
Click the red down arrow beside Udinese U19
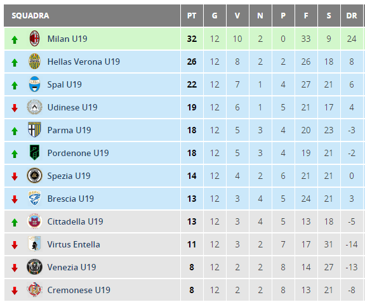15,108
